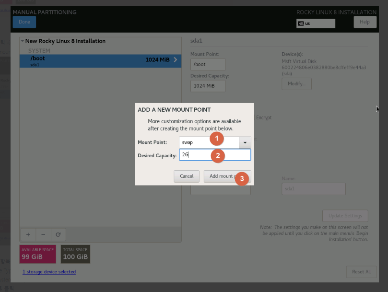388x292 pixels.
Task: Click the SYSTEM section label
Action: click(x=39, y=51)
